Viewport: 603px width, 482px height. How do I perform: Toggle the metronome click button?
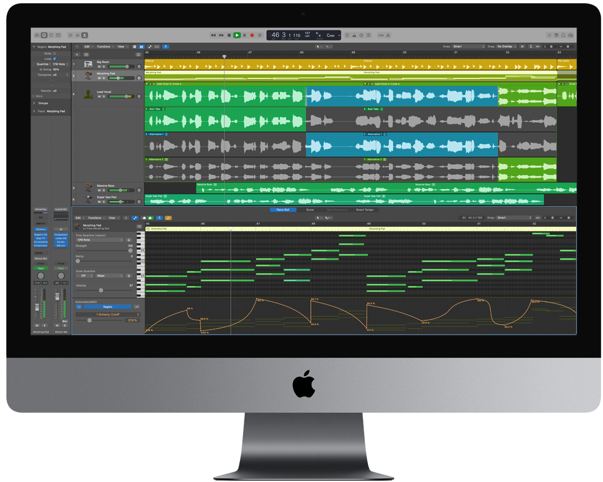tap(388, 36)
